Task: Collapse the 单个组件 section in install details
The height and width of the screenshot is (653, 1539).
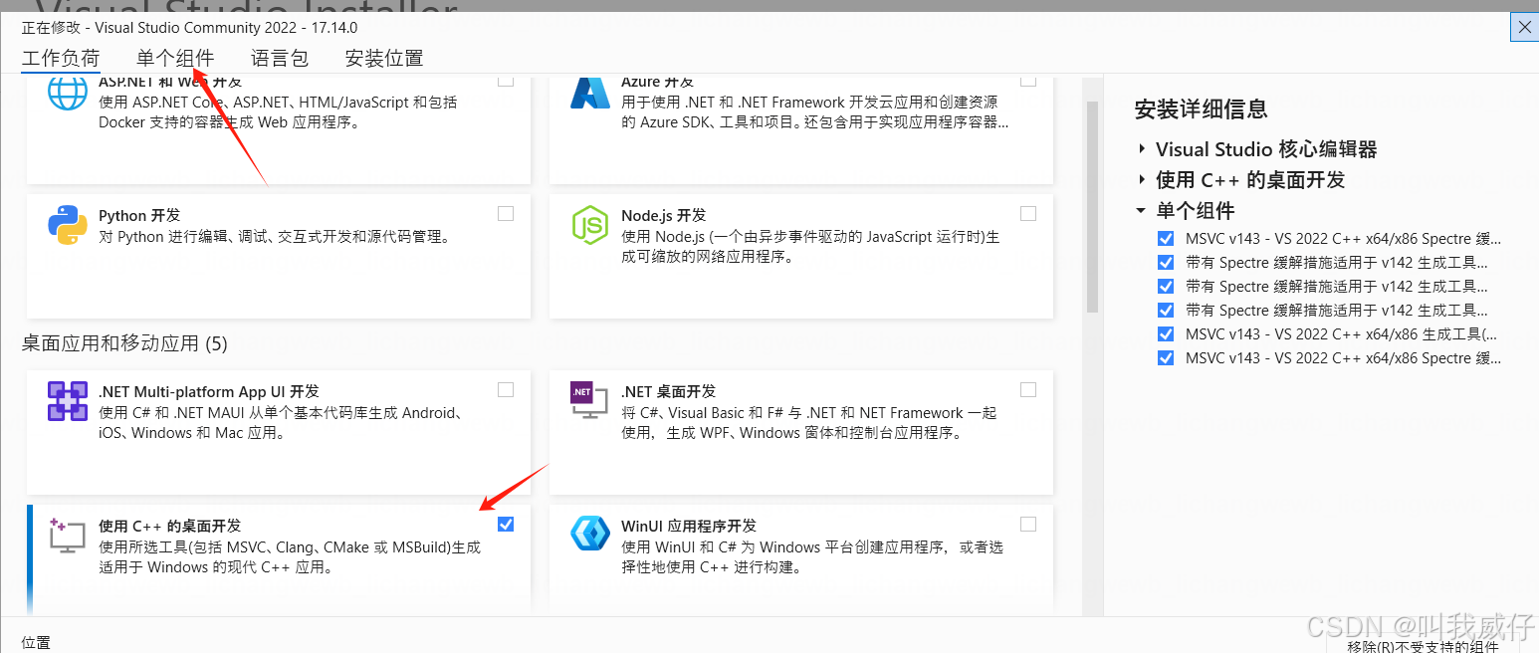Action: pyautogui.click(x=1141, y=211)
